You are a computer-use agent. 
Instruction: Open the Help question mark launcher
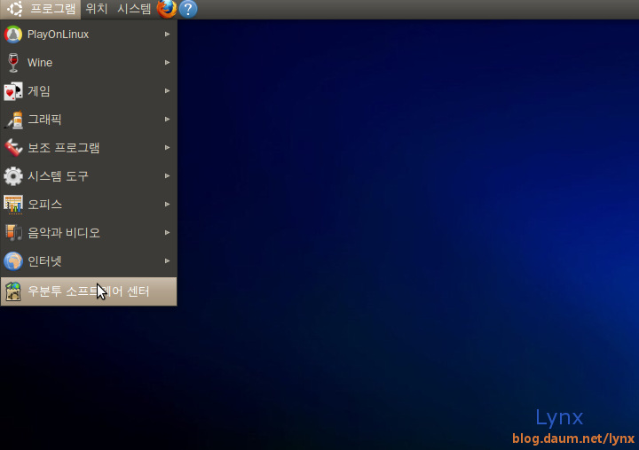coord(188,9)
